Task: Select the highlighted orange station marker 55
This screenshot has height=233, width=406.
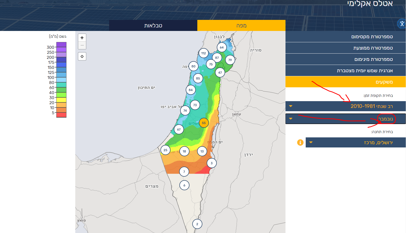Action: point(204,123)
